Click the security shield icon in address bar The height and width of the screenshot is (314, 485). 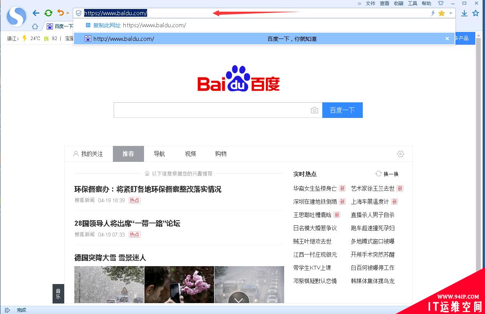click(79, 13)
